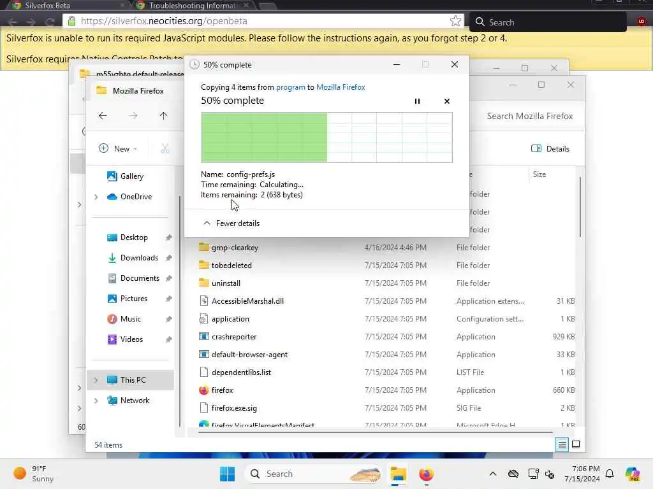Open the Windows Start menu
The width and height of the screenshot is (653, 489).
click(228, 474)
